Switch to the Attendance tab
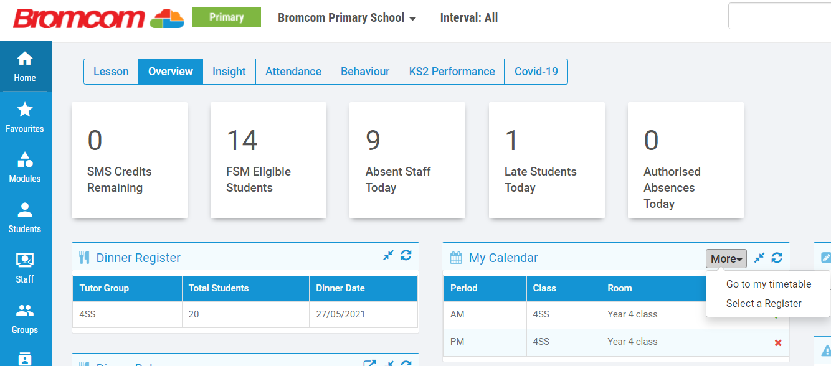831x366 pixels. pyautogui.click(x=293, y=72)
